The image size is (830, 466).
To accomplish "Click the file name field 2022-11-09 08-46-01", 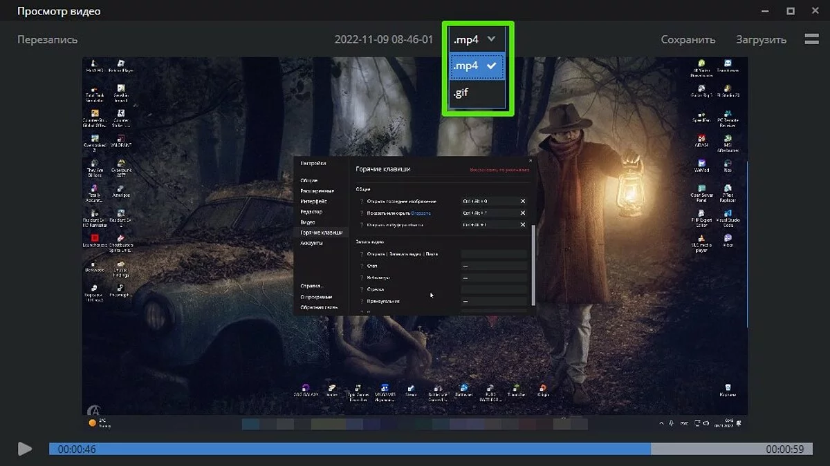I will 383,40.
